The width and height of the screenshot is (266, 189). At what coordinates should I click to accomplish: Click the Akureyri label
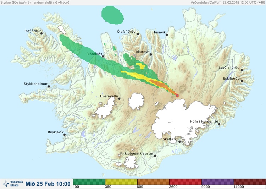point(143,52)
